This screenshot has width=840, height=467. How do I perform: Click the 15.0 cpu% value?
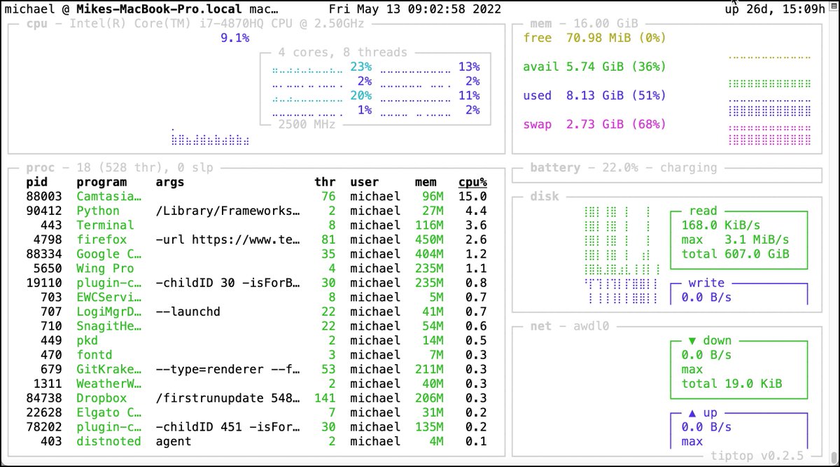point(472,197)
